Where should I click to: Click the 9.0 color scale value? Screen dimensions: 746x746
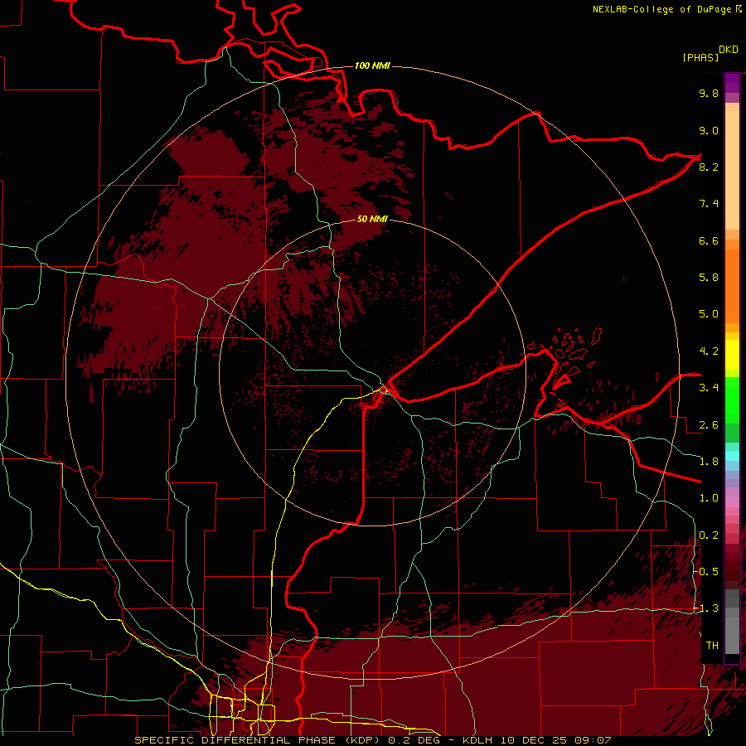point(709,130)
